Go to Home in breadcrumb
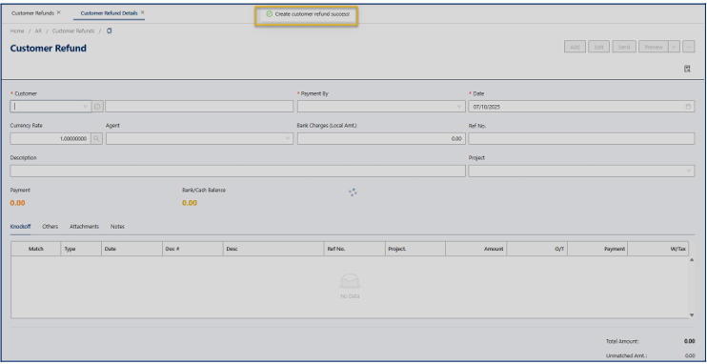Viewport: 707px width, 364px height. (x=17, y=31)
